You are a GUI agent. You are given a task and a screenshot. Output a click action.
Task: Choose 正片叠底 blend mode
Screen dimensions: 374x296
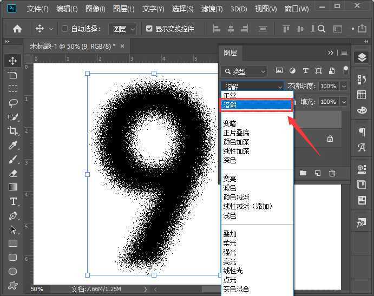[237, 133]
